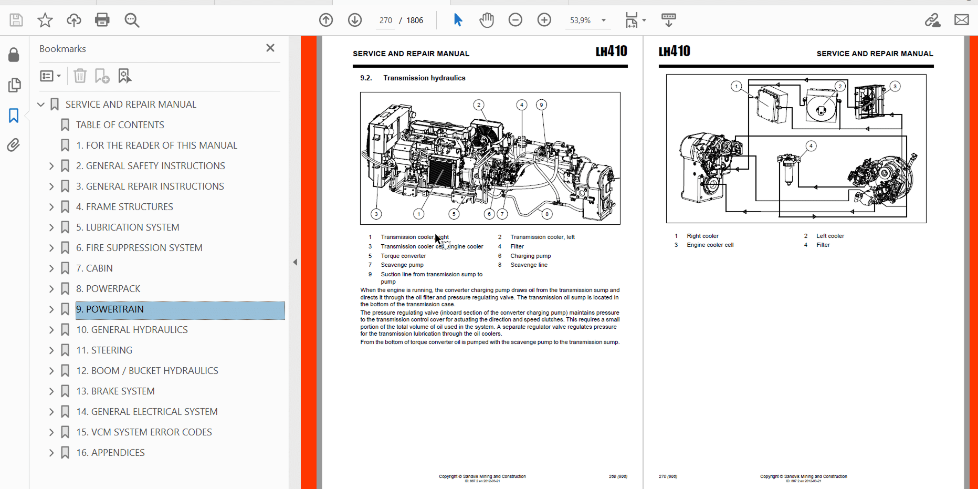Open 8. POWERPACK bookmark
This screenshot has width=978, height=489.
pyautogui.click(x=108, y=289)
